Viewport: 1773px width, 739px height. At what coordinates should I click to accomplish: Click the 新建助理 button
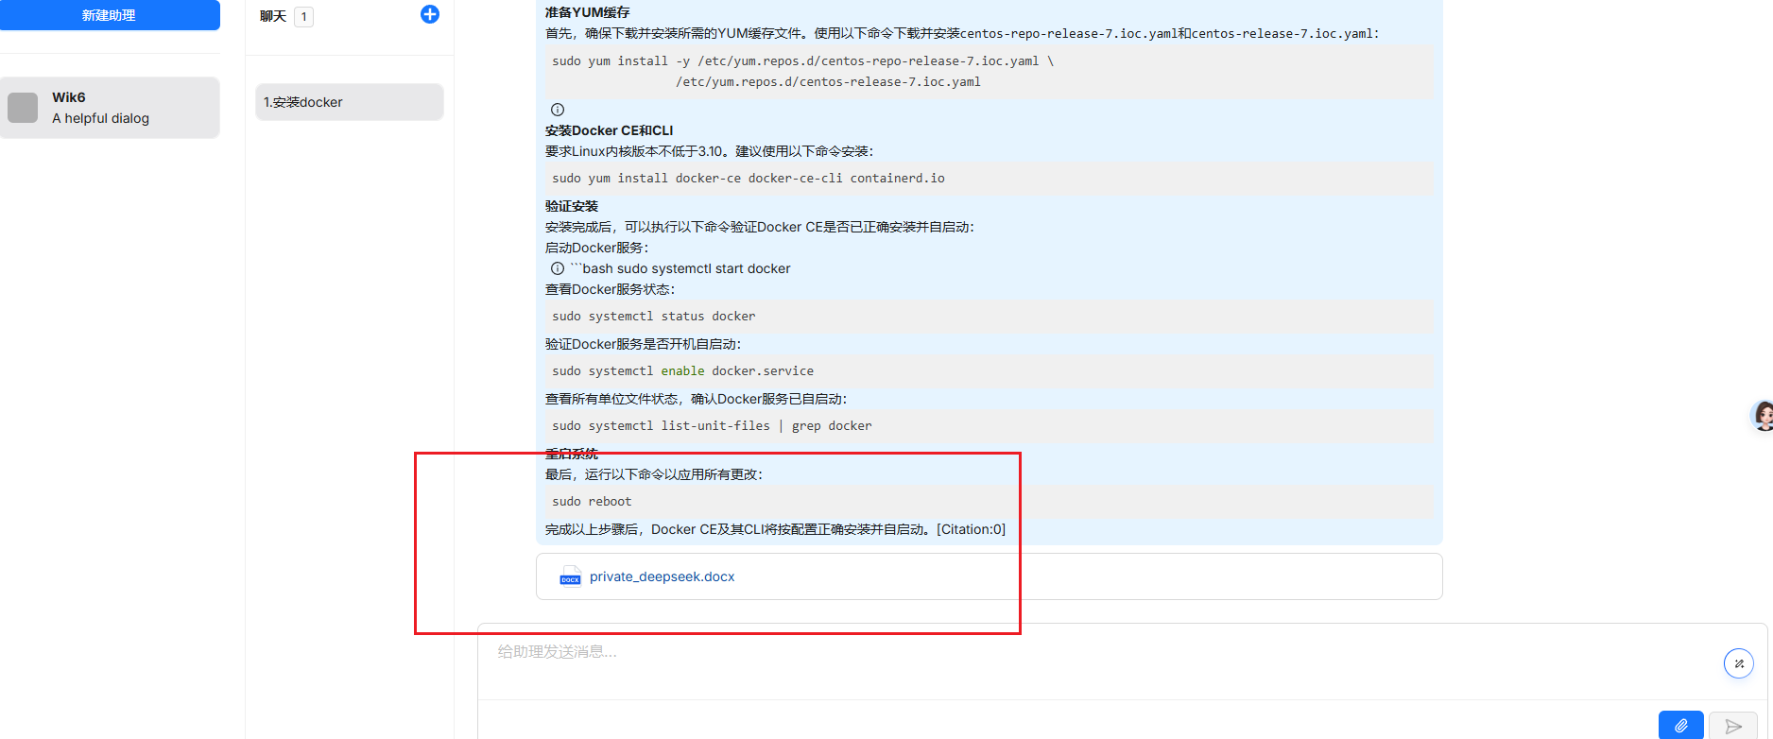pyautogui.click(x=110, y=15)
